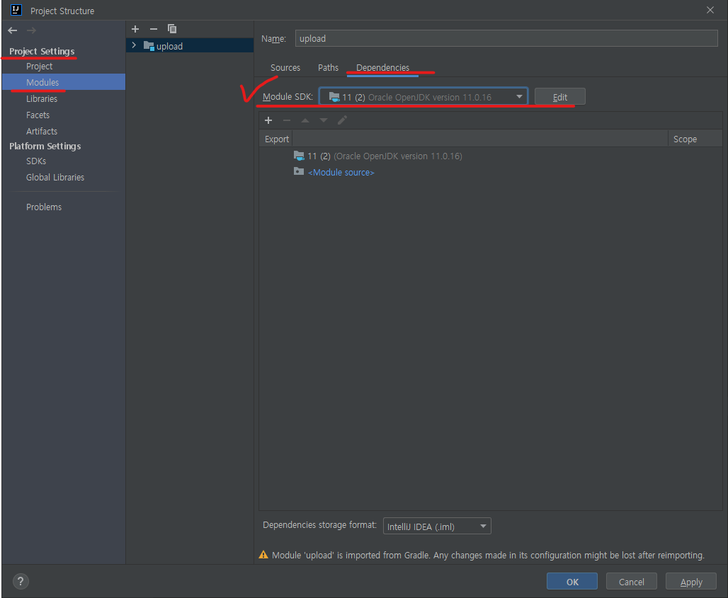Image resolution: width=728 pixels, height=598 pixels.
Task: Move dependency up with the up arrow
Action: [x=305, y=120]
